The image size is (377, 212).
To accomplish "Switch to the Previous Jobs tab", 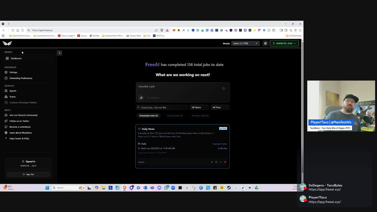I will [200, 116].
